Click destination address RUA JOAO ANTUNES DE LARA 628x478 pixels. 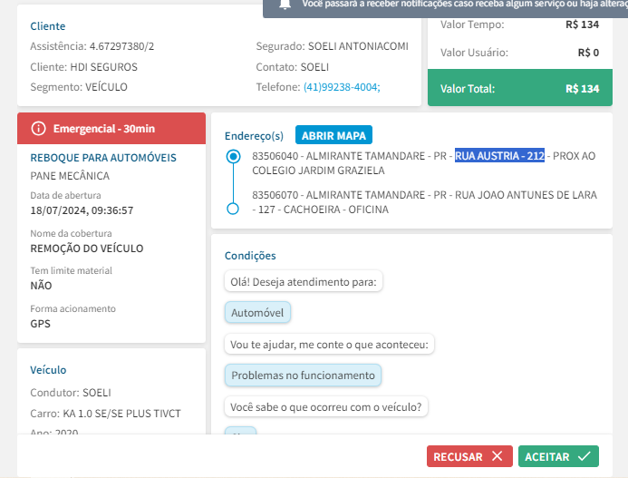424,202
